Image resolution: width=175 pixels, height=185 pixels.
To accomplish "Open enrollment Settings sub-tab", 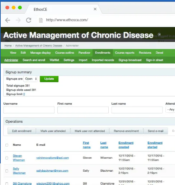I will pos(69,60).
